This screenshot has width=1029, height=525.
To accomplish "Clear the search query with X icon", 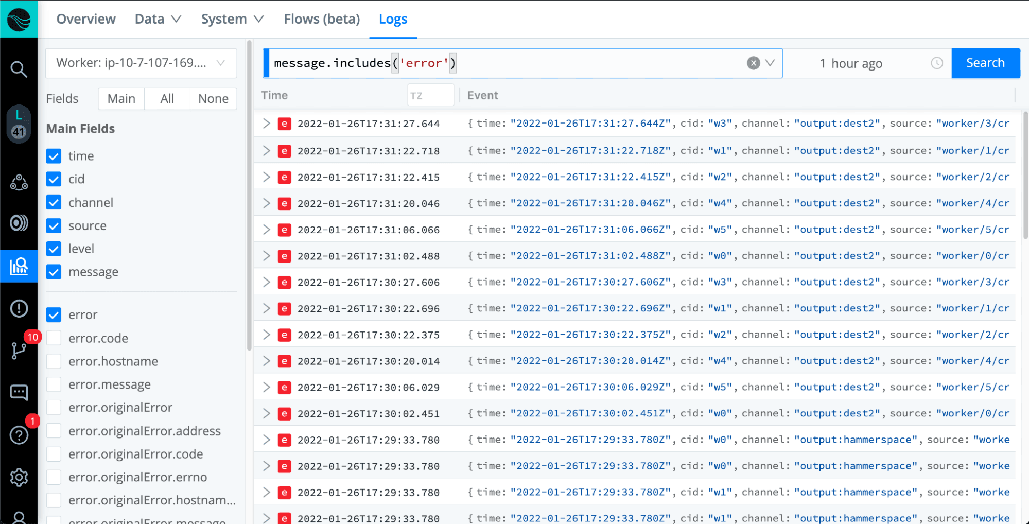I will [753, 63].
